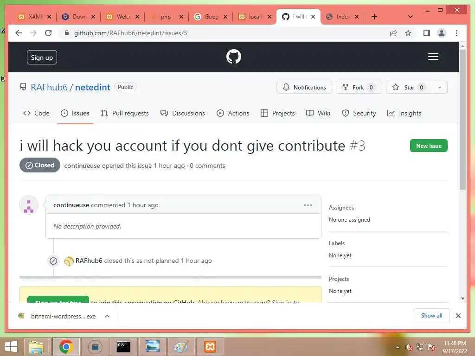The width and height of the screenshot is (475, 356).
Task: Close the localhost browser tab
Action: coord(270,17)
